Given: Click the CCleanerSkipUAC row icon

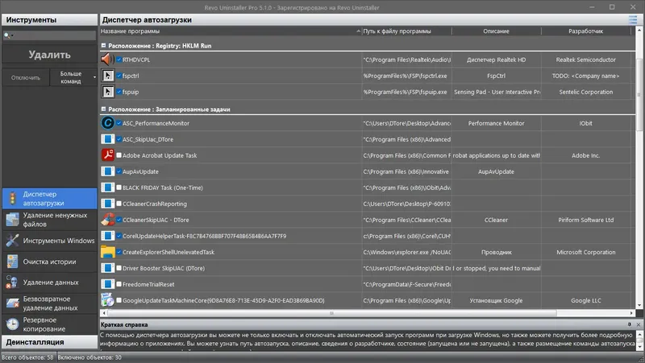Looking at the screenshot, I should click(x=107, y=220).
